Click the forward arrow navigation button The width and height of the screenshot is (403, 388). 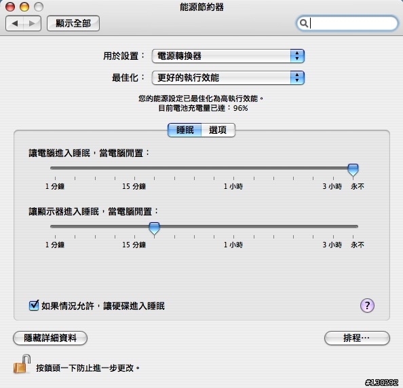32,23
